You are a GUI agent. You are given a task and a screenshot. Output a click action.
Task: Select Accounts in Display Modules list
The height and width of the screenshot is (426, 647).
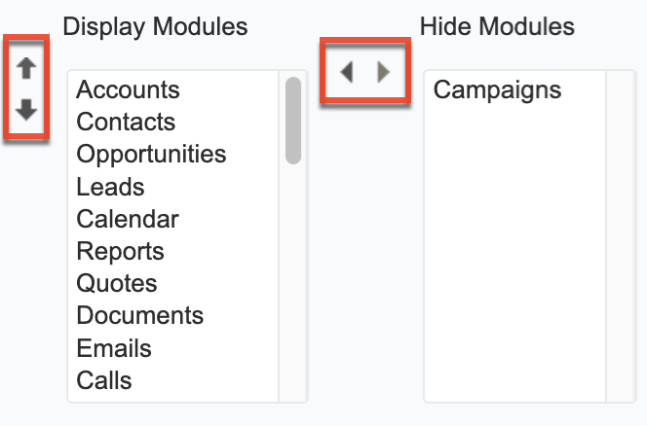tap(128, 90)
